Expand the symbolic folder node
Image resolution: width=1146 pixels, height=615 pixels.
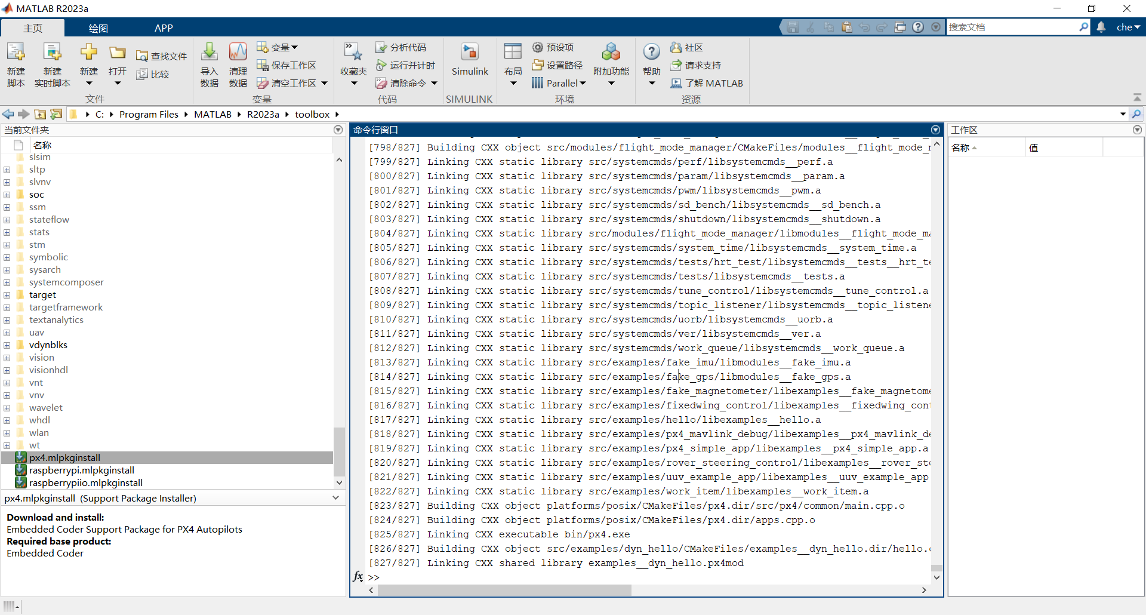coord(7,257)
